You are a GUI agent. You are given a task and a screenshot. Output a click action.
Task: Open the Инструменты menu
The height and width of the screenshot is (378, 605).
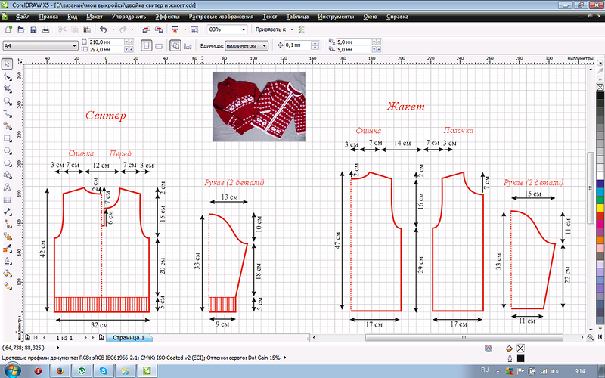[x=336, y=17]
